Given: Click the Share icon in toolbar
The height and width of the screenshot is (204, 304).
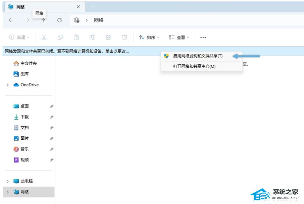Looking at the screenshot, I should pyautogui.click(x=108, y=37).
